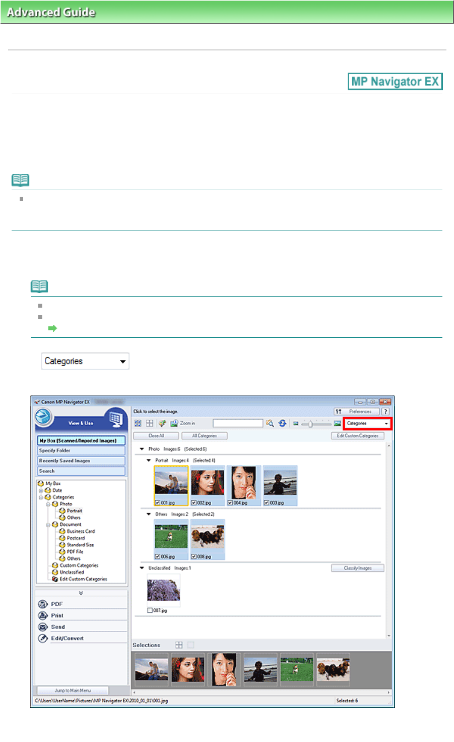Viewport: 454px width, 742px height.
Task: Click the Print icon in the task list
Action: tap(43, 615)
